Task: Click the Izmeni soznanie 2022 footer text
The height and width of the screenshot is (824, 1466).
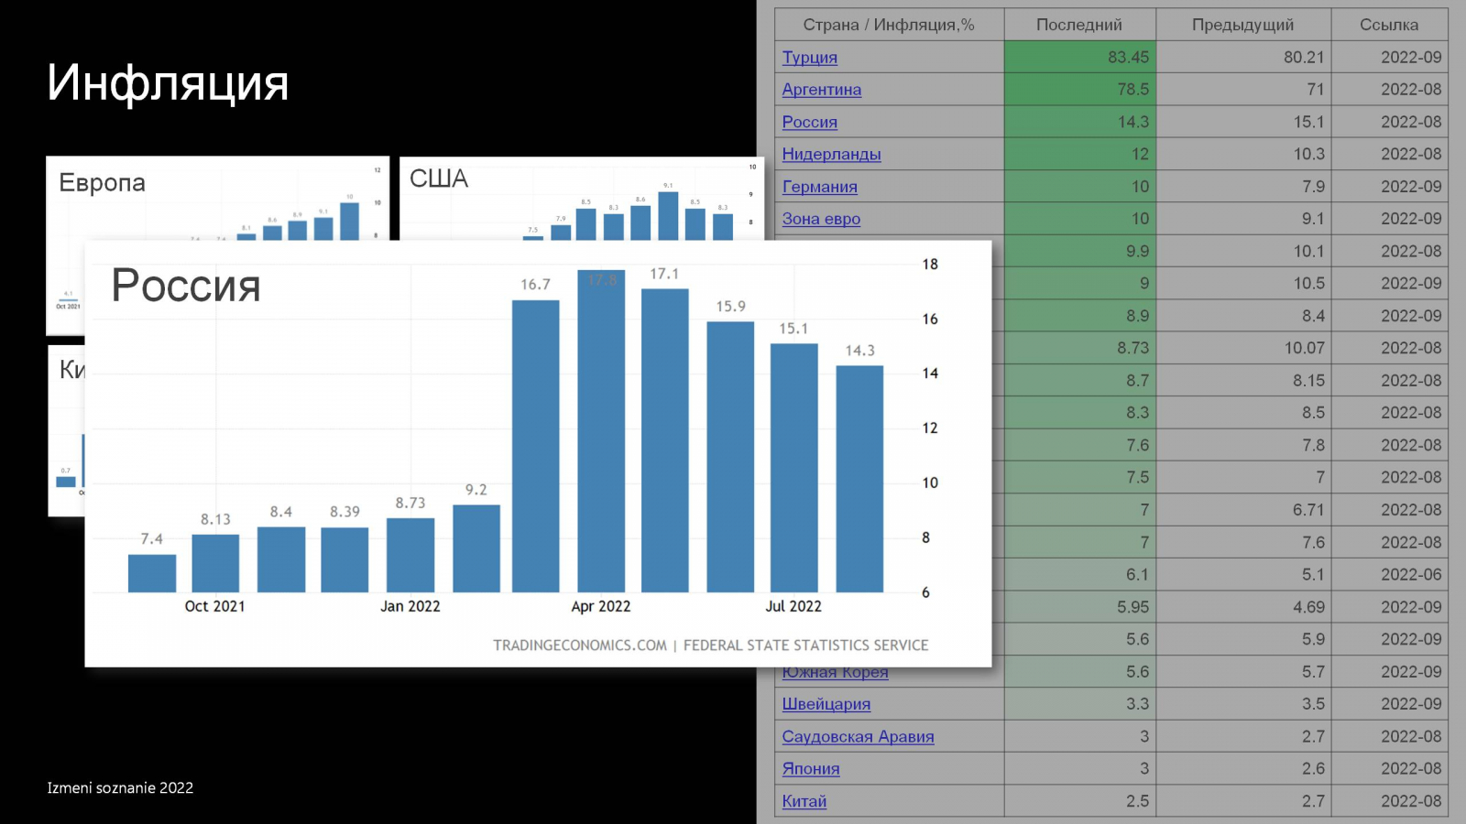Action: 120,788
